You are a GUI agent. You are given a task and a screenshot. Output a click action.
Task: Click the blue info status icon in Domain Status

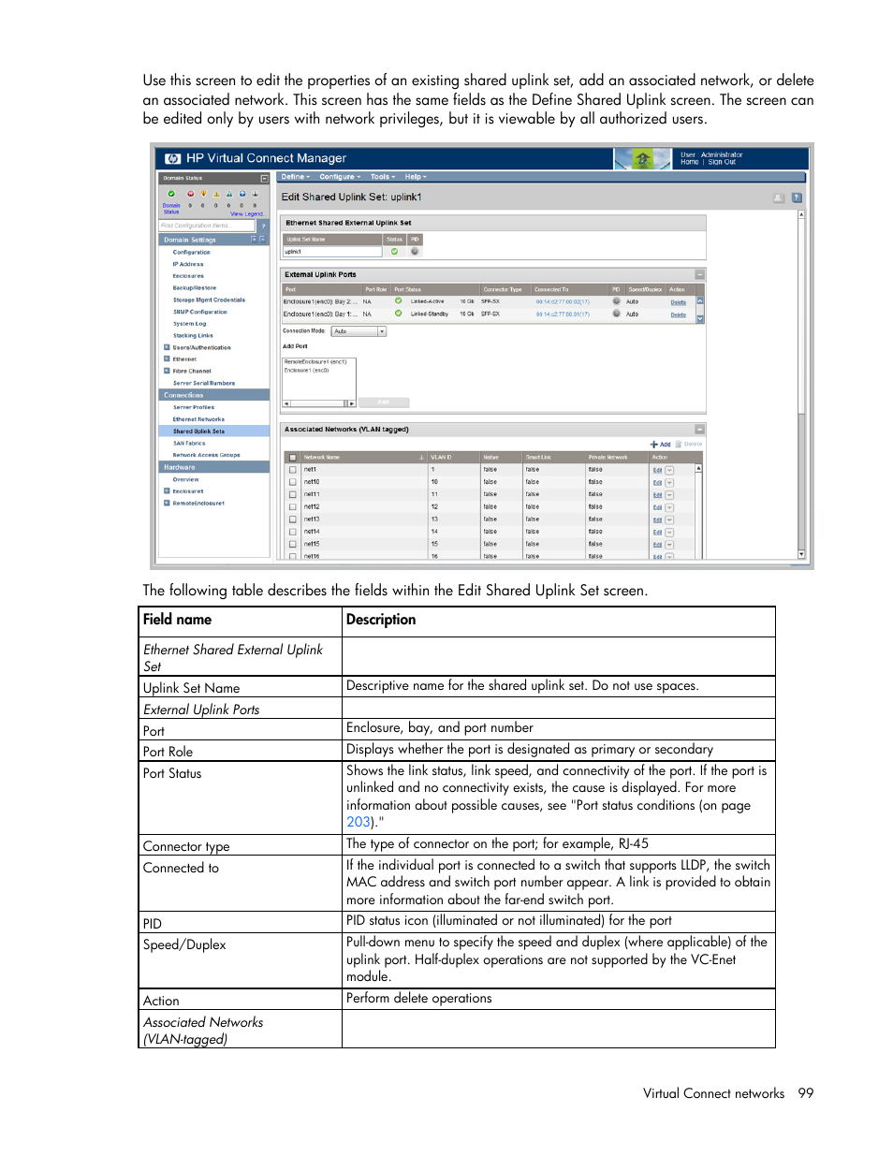(x=242, y=194)
